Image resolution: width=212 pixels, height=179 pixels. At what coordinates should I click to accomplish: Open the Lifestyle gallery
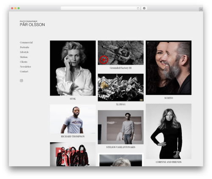point(24,52)
